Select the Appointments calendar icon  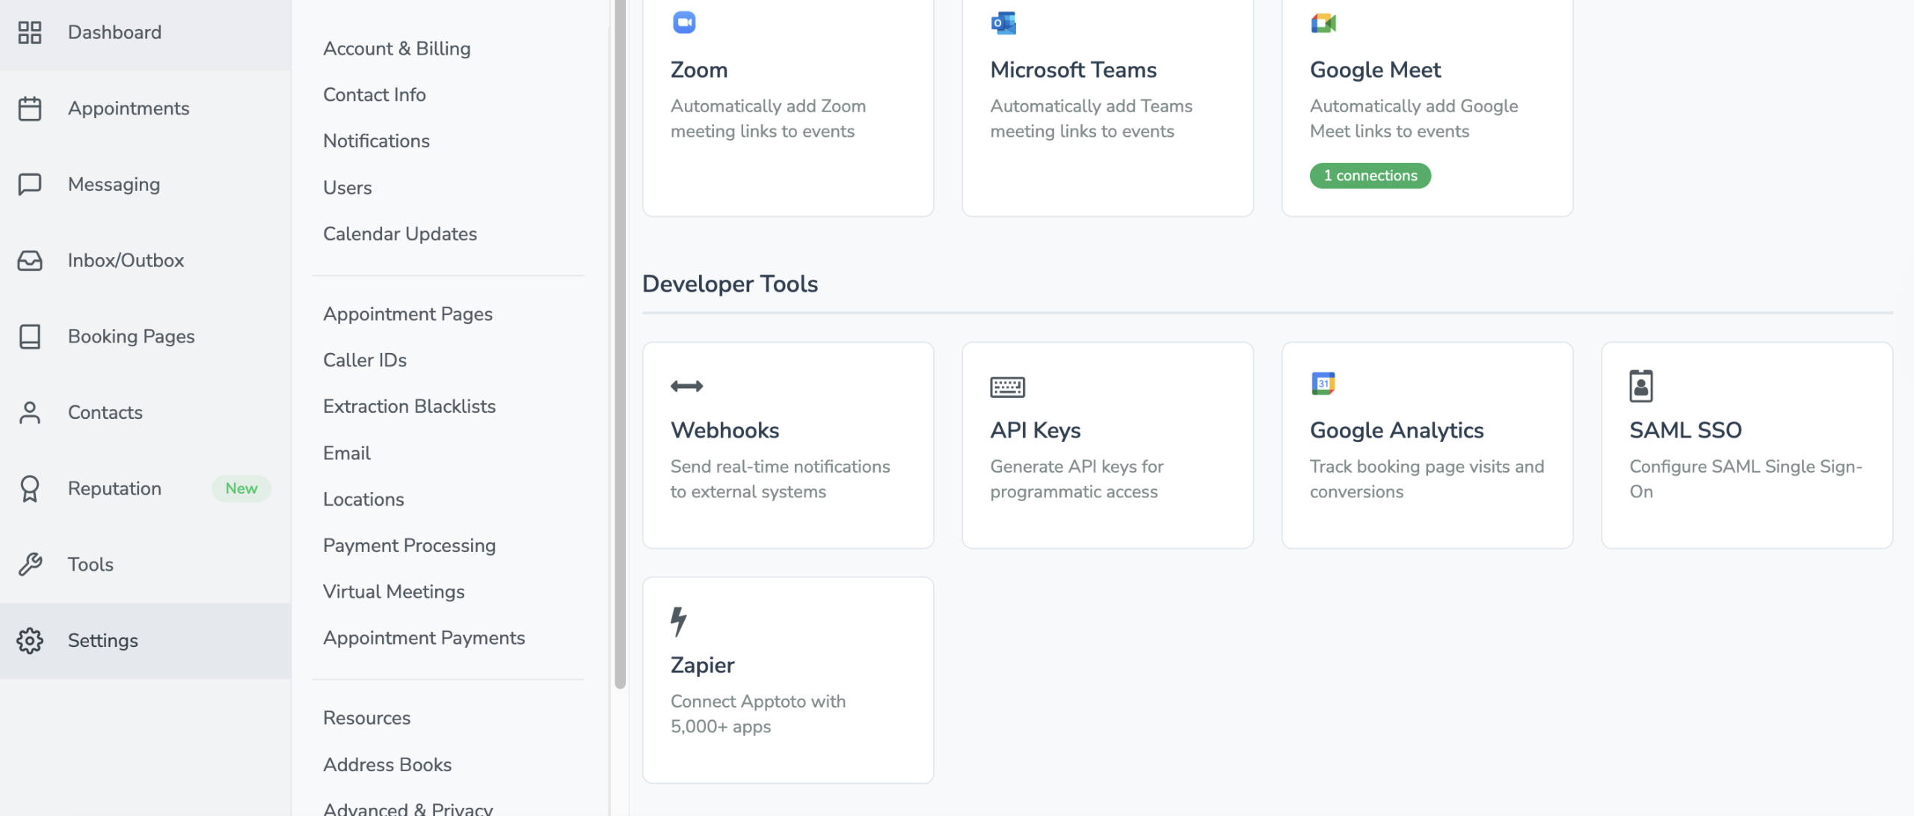[30, 108]
